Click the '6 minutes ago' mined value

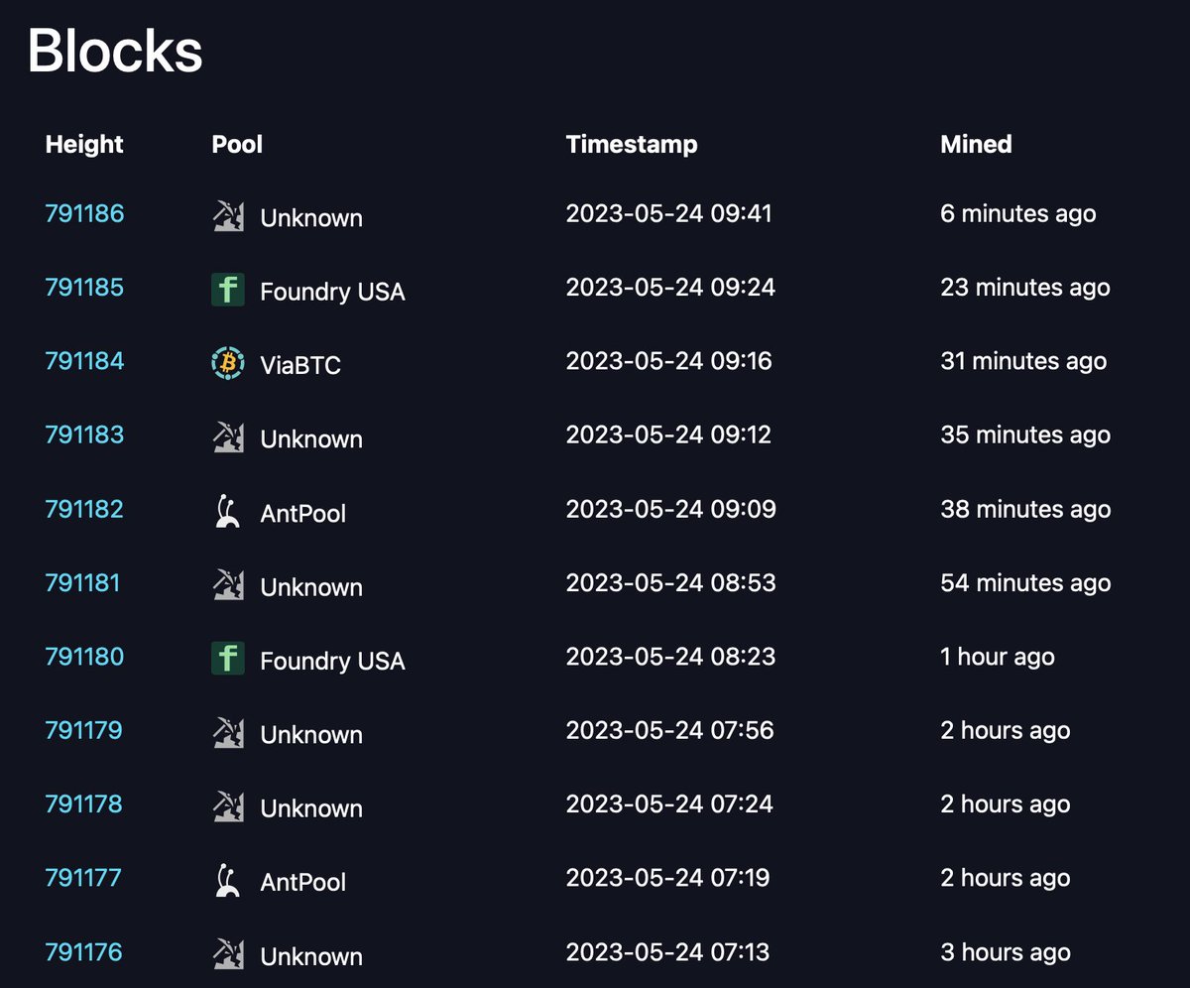click(1017, 214)
